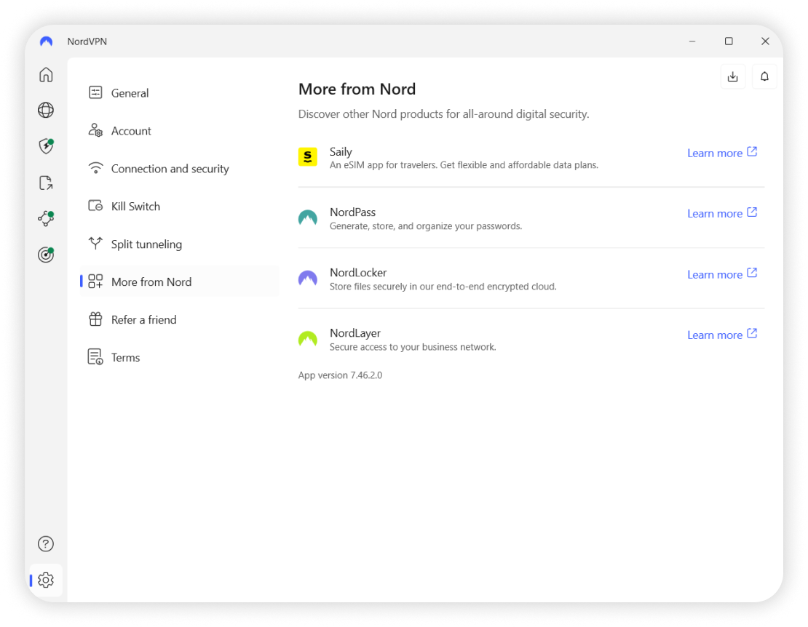The width and height of the screenshot is (808, 627).
Task: Open the globe servers icon in sidebar
Action: 46,110
